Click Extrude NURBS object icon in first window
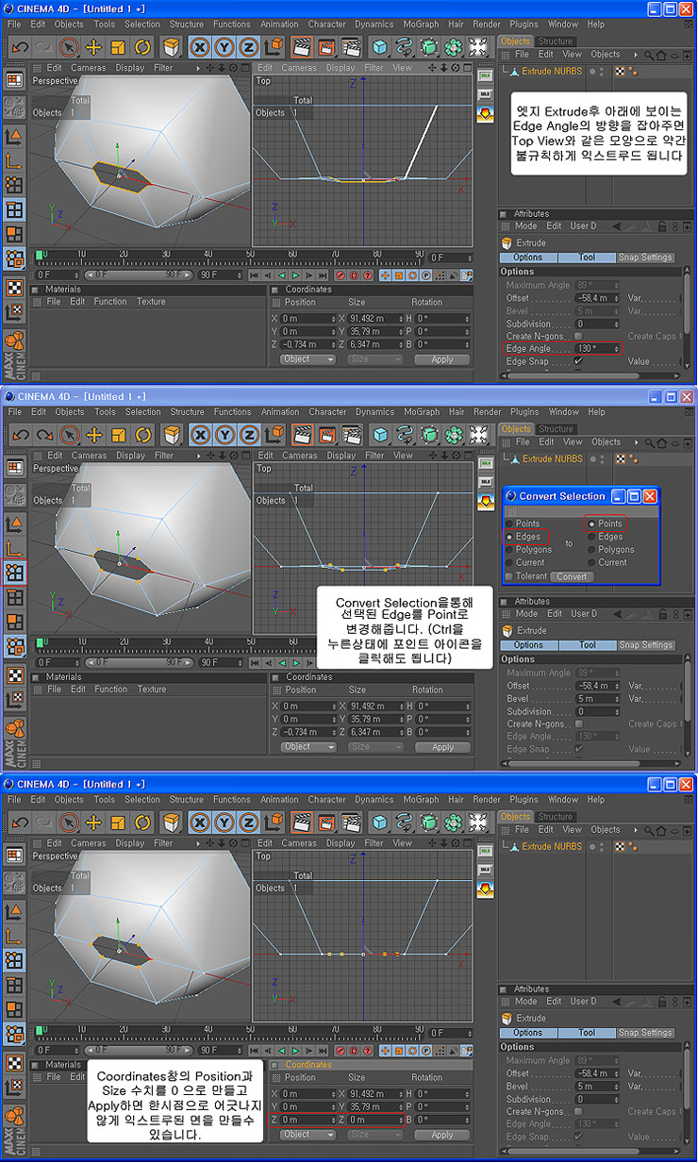698x1163 pixels. pos(514,71)
